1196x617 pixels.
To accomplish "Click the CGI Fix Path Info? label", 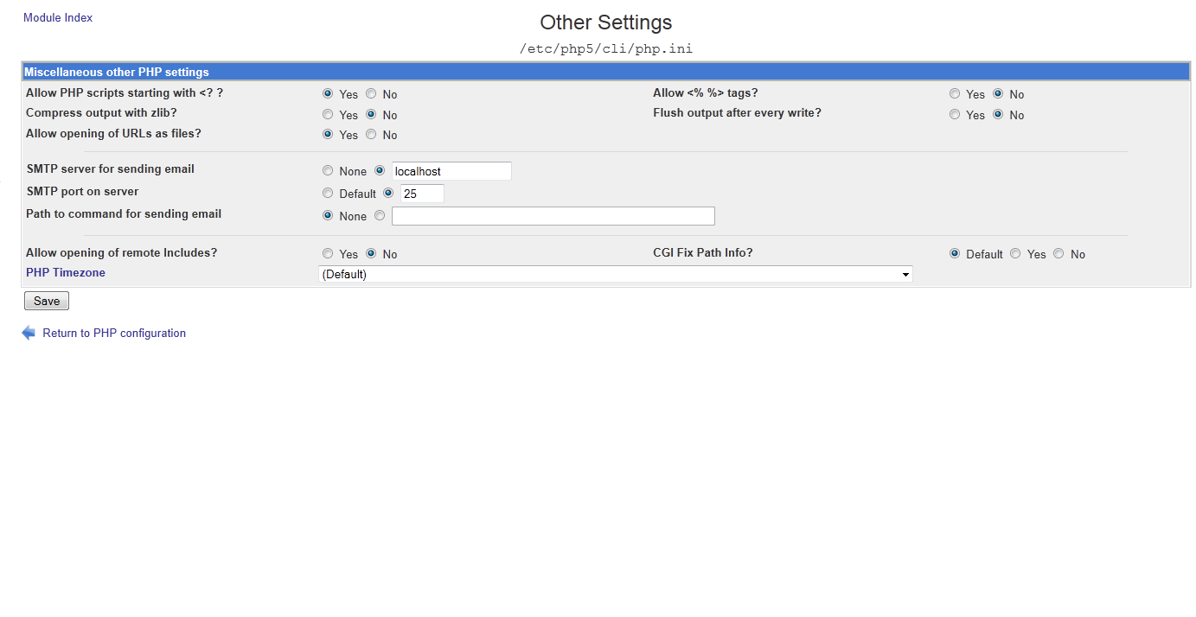I will pos(703,252).
